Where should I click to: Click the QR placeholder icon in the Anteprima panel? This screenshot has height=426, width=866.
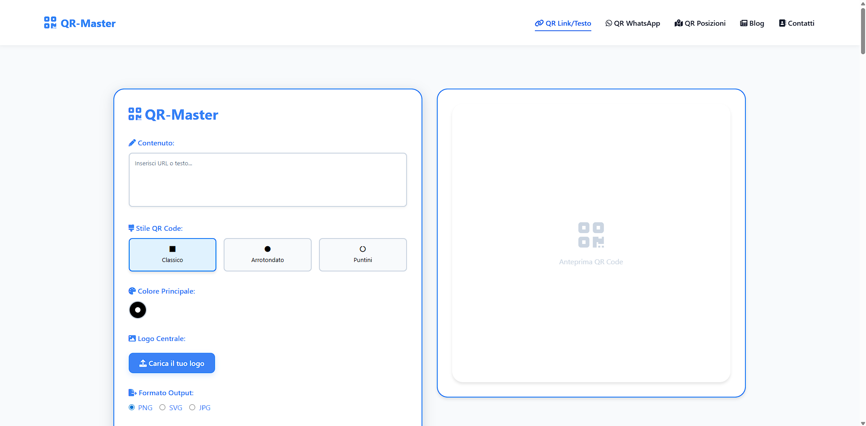(591, 234)
